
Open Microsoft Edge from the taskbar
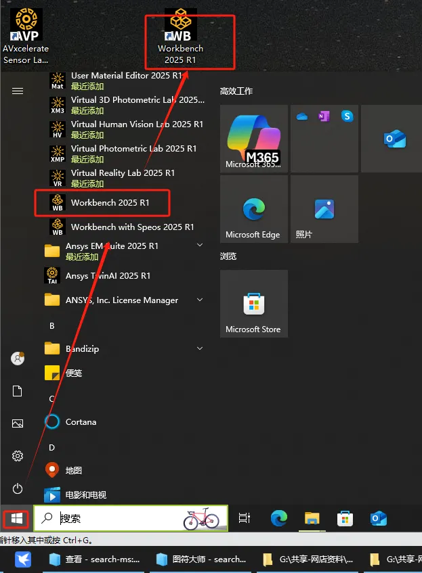279,518
